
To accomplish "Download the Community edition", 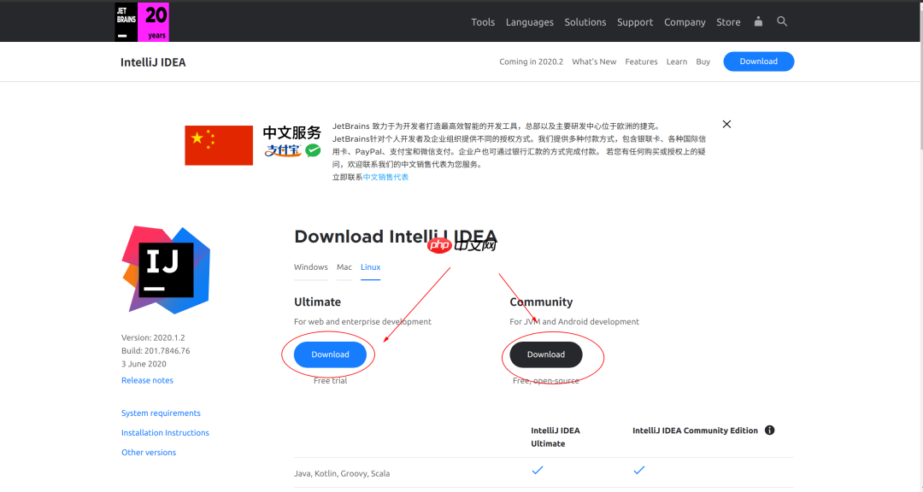I will [545, 354].
